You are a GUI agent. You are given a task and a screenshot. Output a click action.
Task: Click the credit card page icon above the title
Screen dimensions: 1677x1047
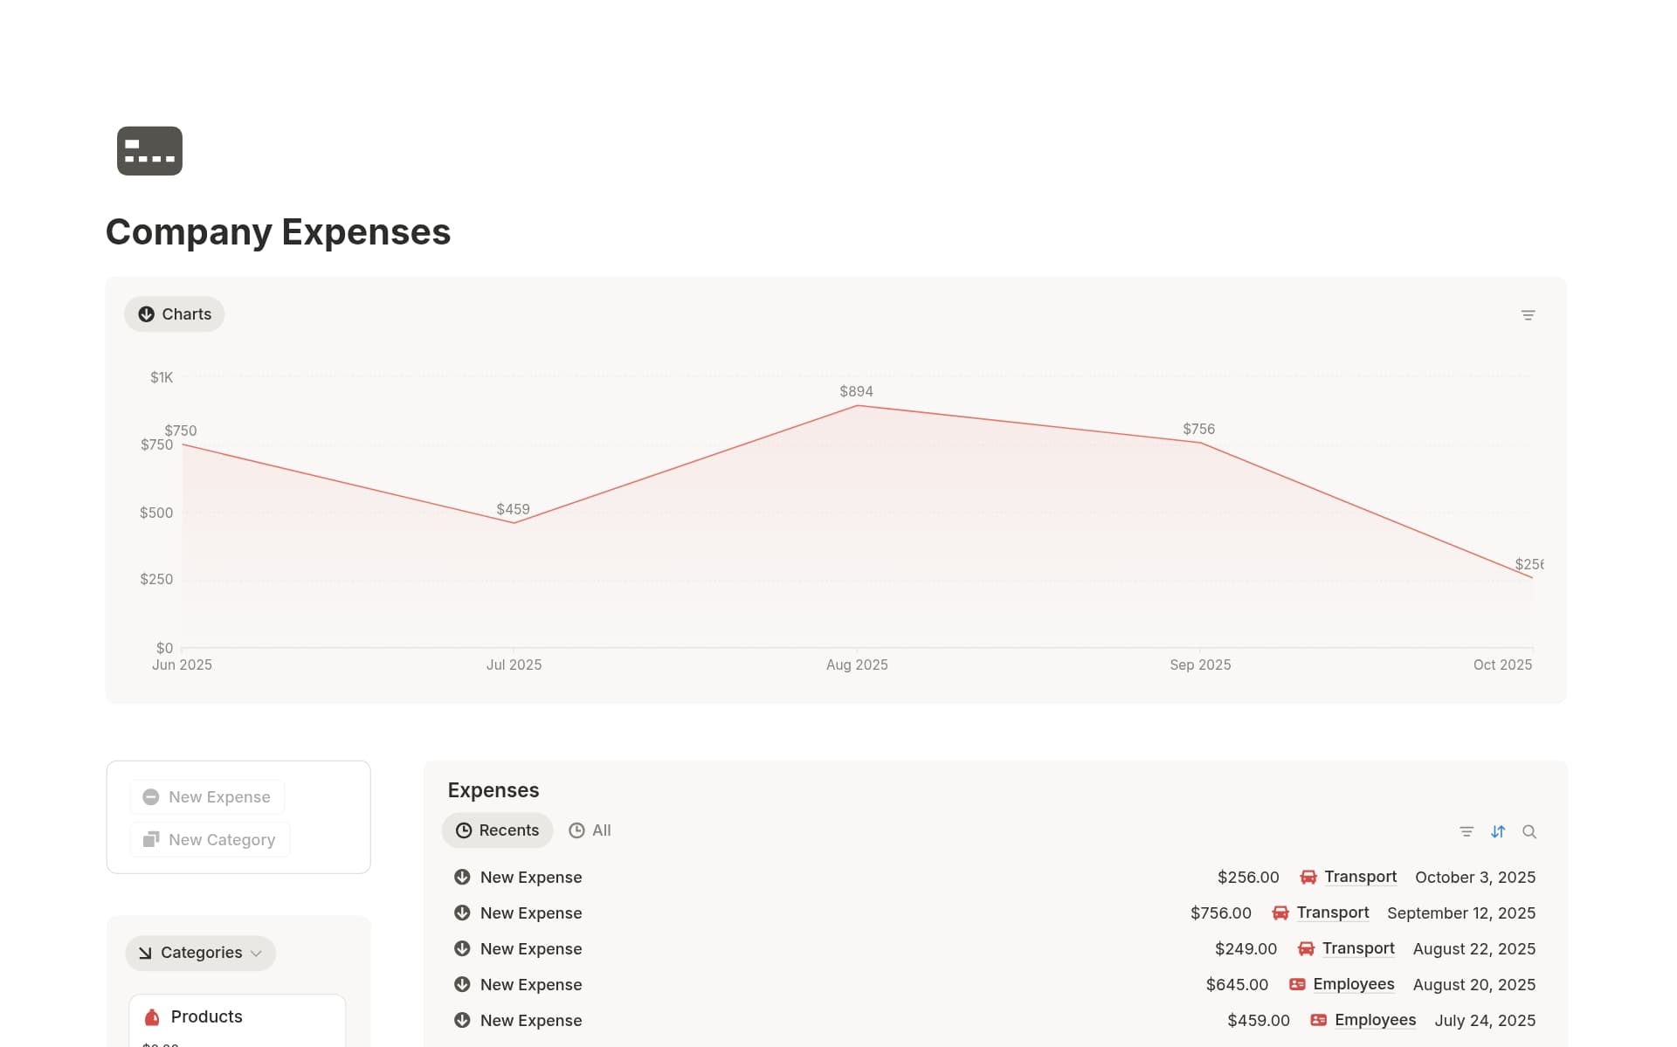148,150
